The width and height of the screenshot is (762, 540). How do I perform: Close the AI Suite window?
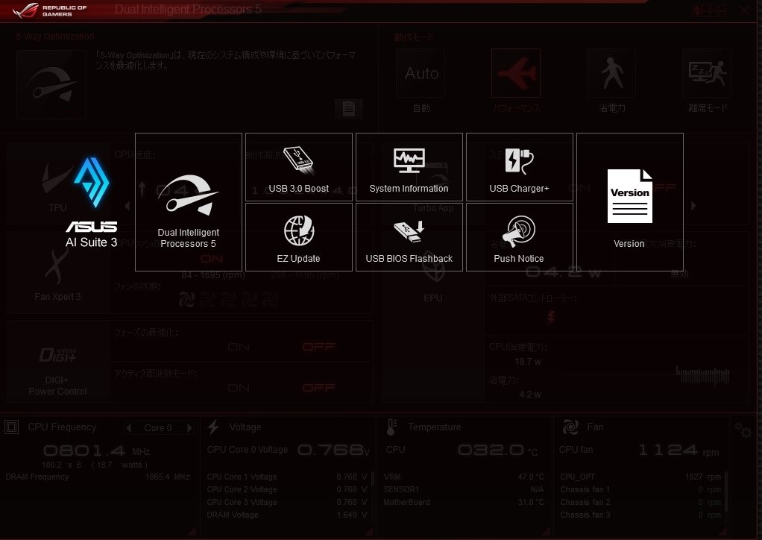click(745, 10)
